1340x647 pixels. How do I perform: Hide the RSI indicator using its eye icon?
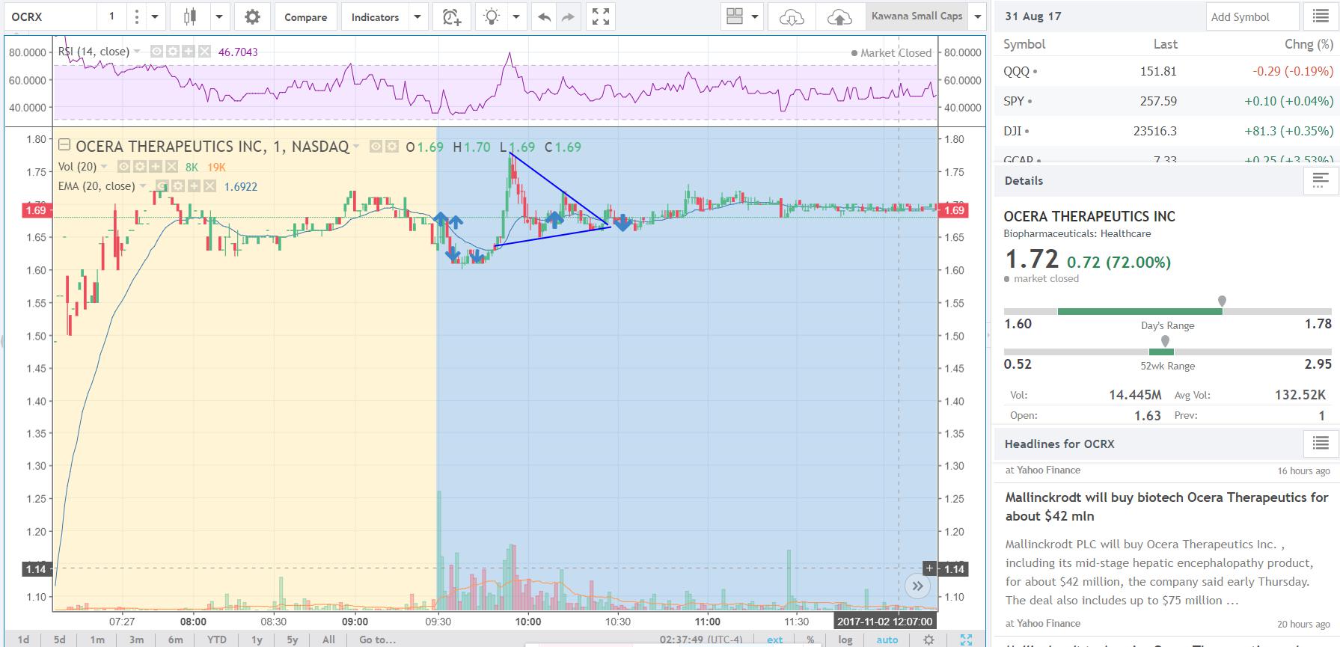tap(156, 52)
